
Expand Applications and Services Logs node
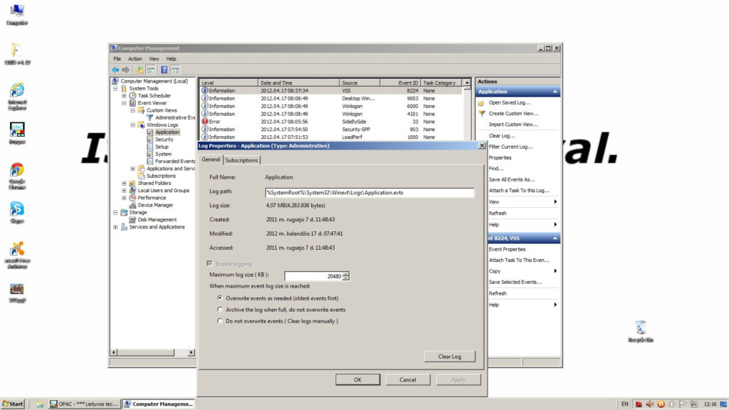(x=133, y=169)
